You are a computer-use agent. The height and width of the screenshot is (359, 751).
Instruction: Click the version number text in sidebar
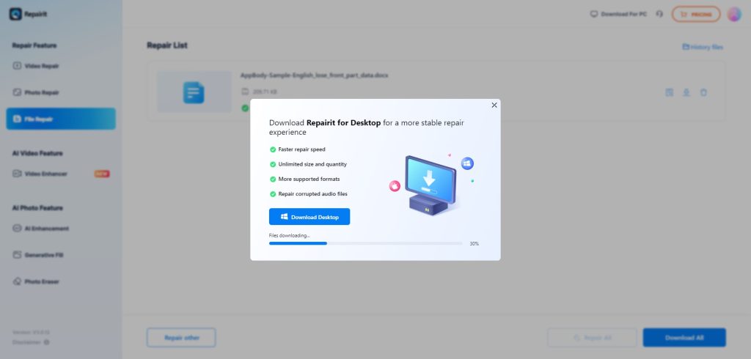31,332
